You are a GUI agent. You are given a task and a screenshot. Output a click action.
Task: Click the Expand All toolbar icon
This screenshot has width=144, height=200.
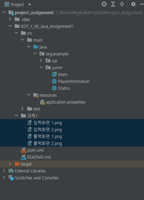click(113, 4)
